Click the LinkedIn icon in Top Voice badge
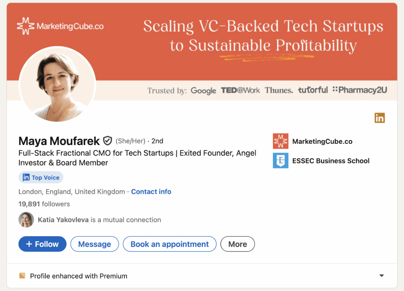 point(26,178)
